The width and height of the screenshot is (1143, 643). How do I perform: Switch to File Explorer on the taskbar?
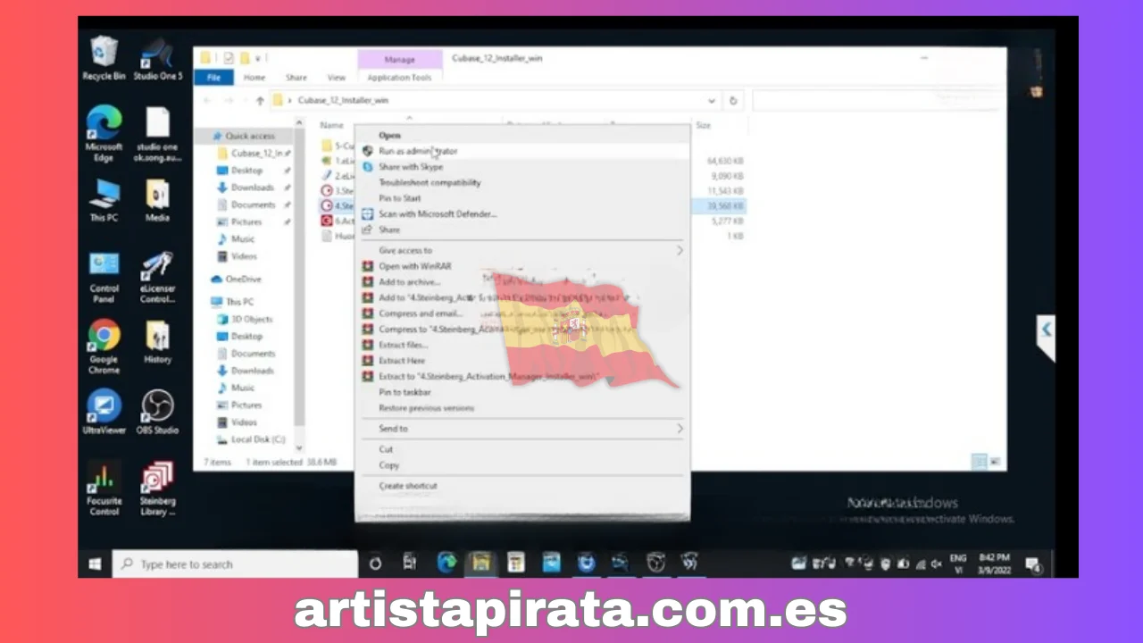481,563
